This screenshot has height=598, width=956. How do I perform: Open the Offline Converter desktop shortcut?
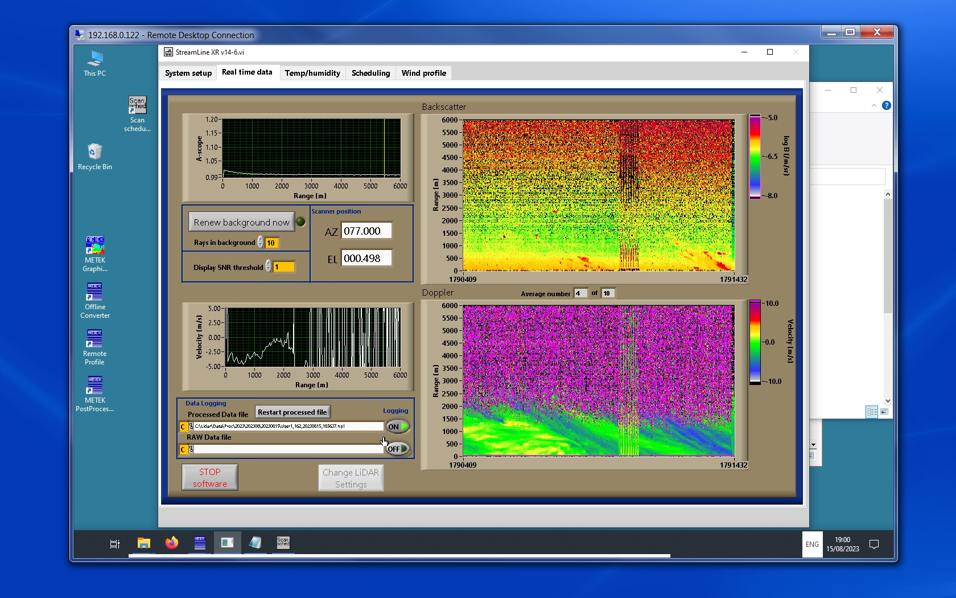94,292
